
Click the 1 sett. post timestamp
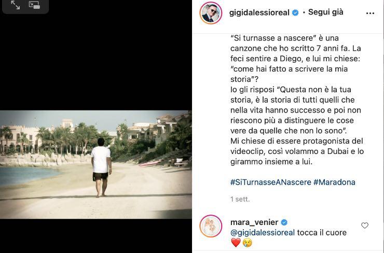point(240,199)
